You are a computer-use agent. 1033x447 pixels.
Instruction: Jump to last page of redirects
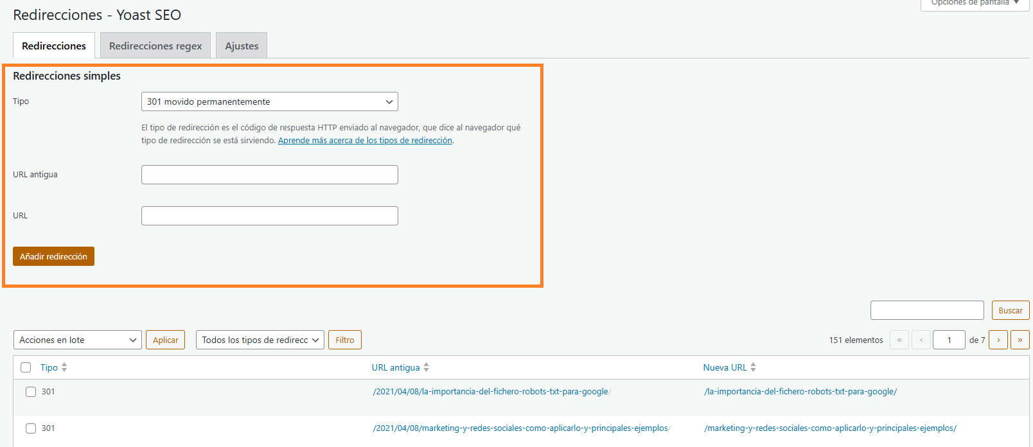1020,340
